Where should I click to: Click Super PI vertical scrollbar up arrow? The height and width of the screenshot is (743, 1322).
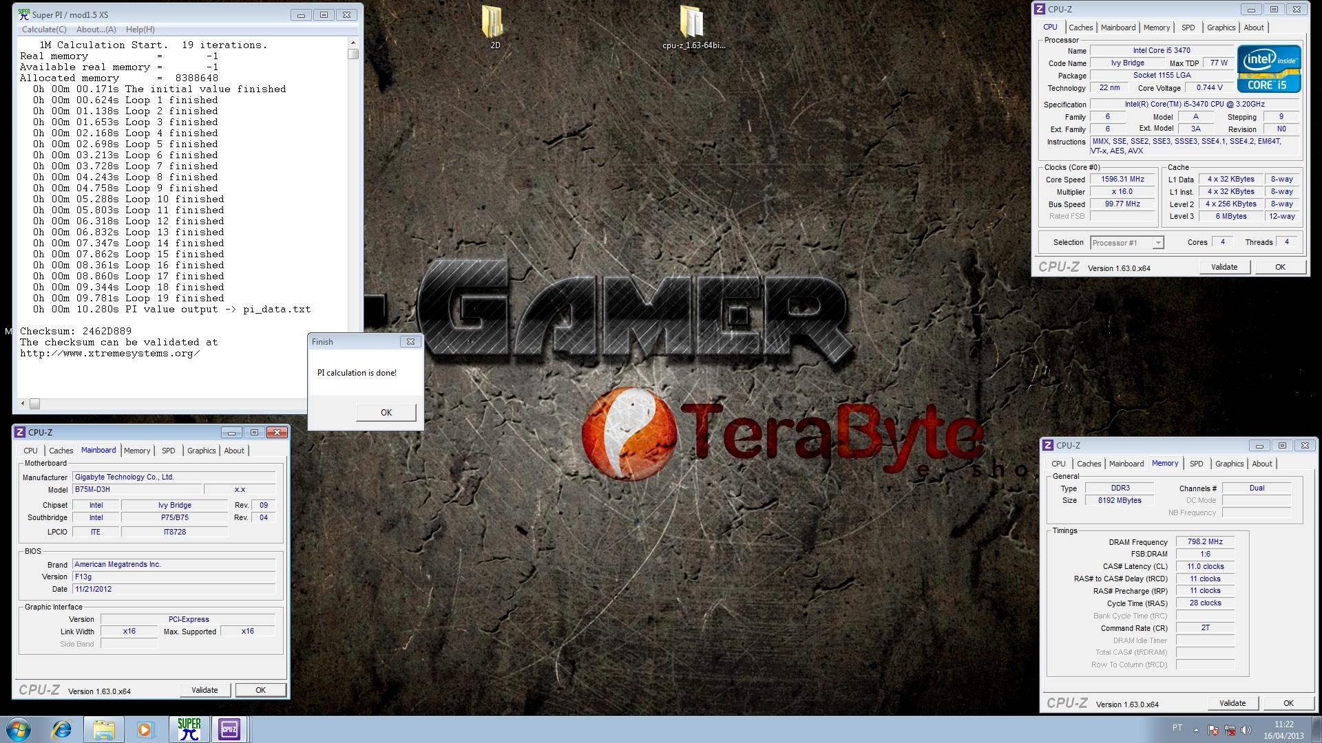(x=353, y=43)
